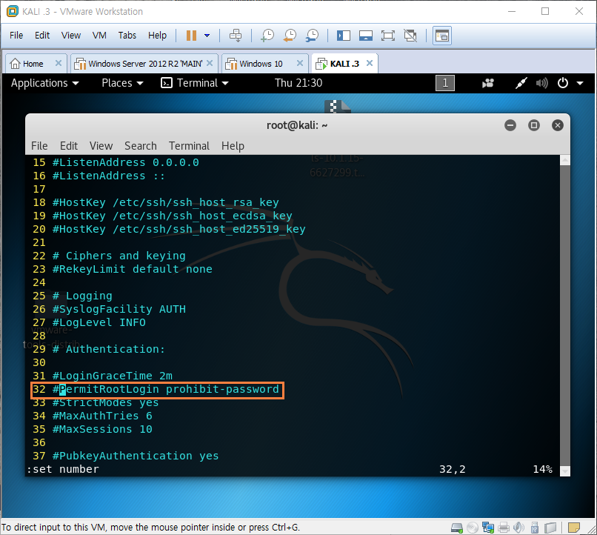Open VMware File menu
The height and width of the screenshot is (535, 597).
16,36
